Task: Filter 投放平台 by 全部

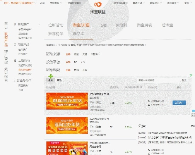Action: click(68, 62)
